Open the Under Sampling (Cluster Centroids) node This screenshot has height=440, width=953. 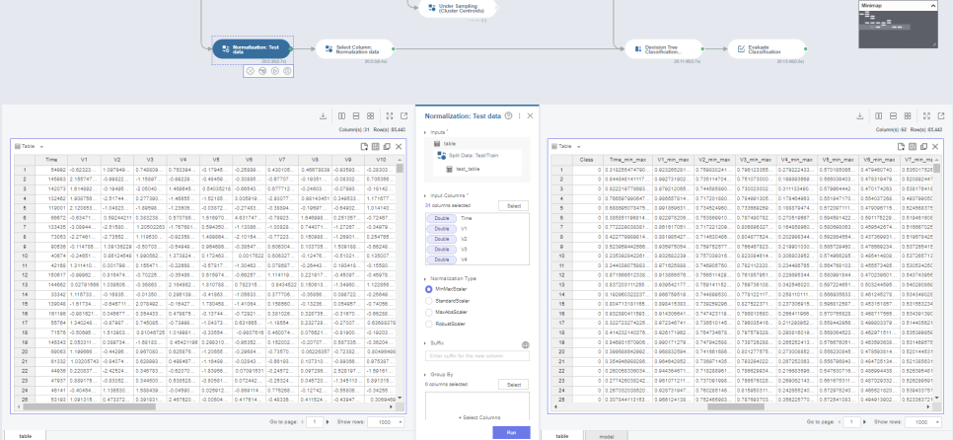459,8
